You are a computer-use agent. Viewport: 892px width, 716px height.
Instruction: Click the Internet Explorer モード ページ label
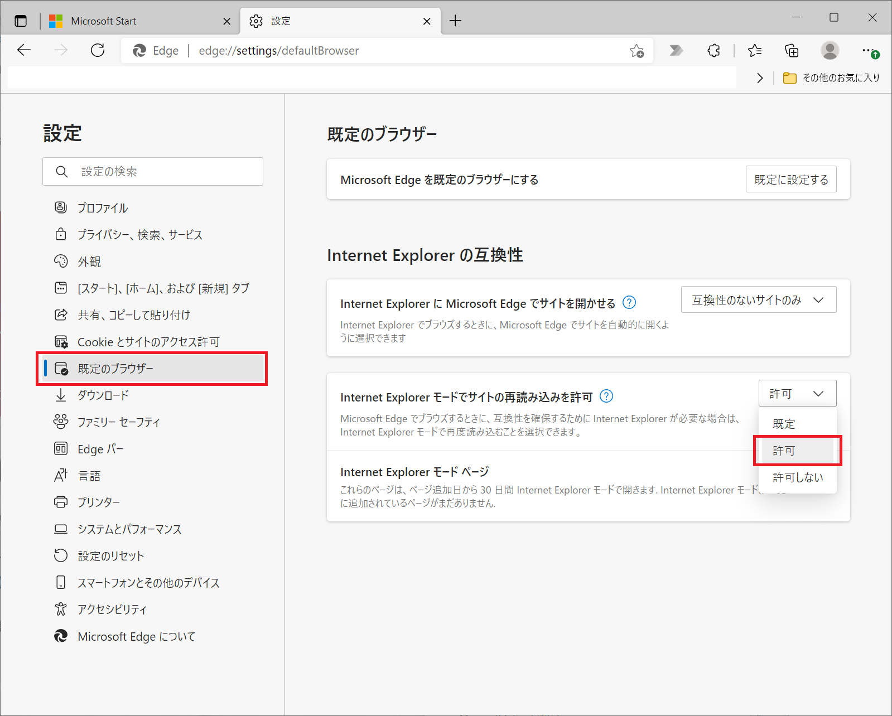414,472
